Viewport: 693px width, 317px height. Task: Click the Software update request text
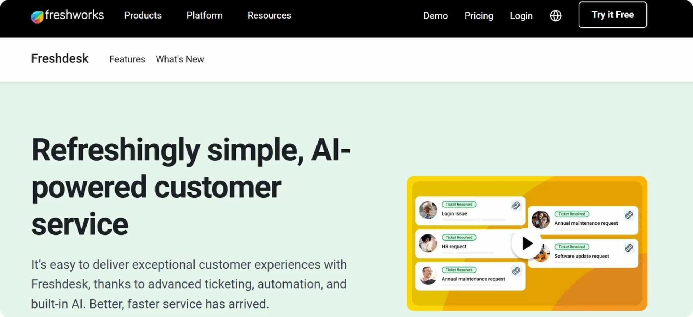[581, 256]
